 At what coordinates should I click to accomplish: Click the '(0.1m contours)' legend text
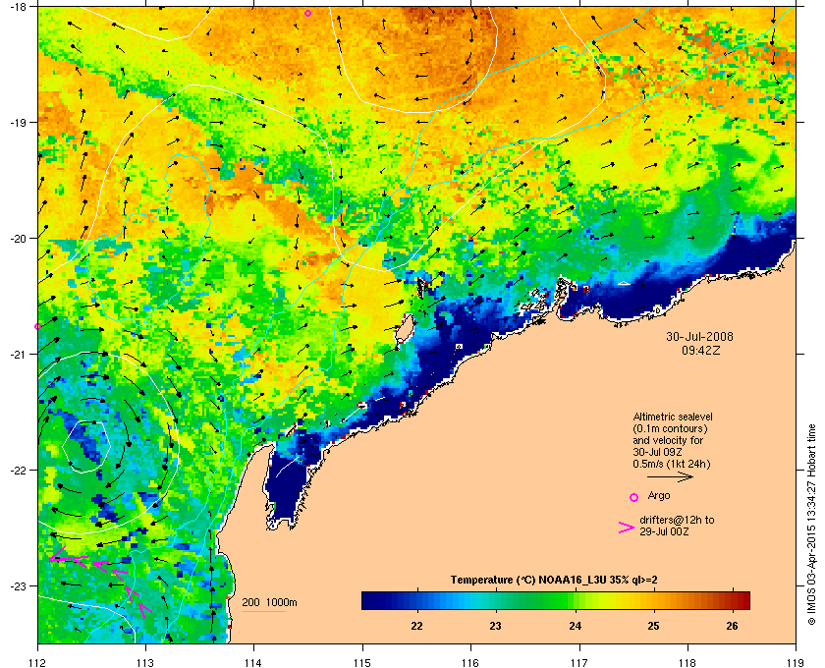[670, 428]
